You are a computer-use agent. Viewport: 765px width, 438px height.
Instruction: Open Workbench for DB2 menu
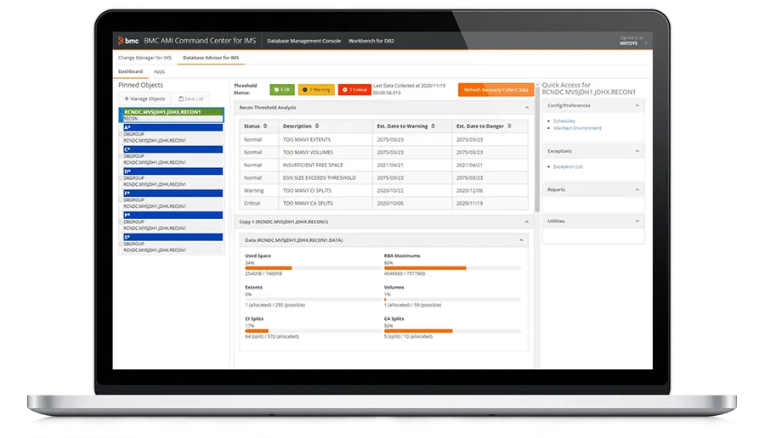(x=371, y=41)
